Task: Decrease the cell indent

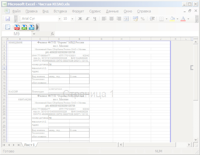Action: [x=152, y=19]
